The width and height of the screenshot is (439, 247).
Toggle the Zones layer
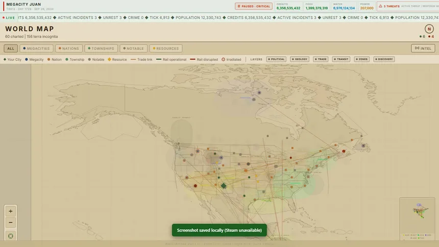362,59
